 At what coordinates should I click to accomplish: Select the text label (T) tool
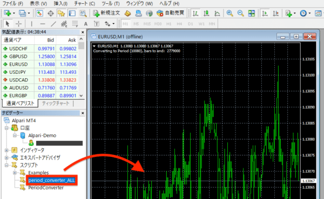pos(97,24)
